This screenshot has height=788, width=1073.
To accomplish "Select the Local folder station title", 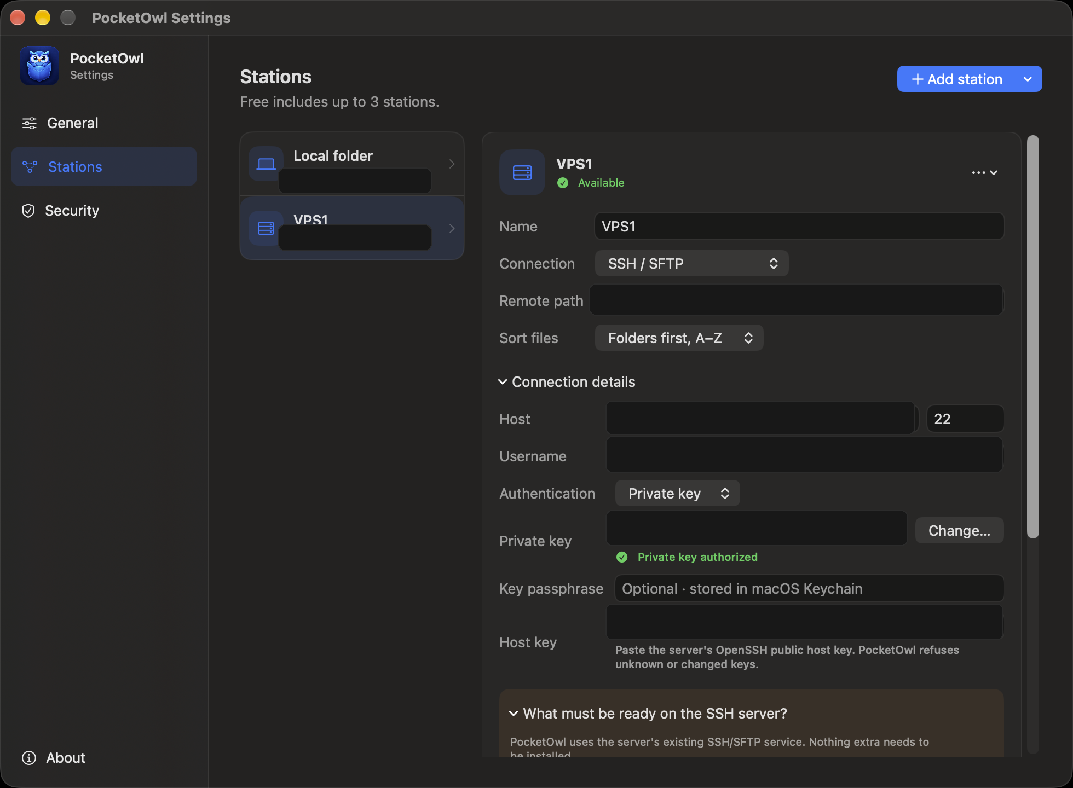I will pyautogui.click(x=333, y=156).
